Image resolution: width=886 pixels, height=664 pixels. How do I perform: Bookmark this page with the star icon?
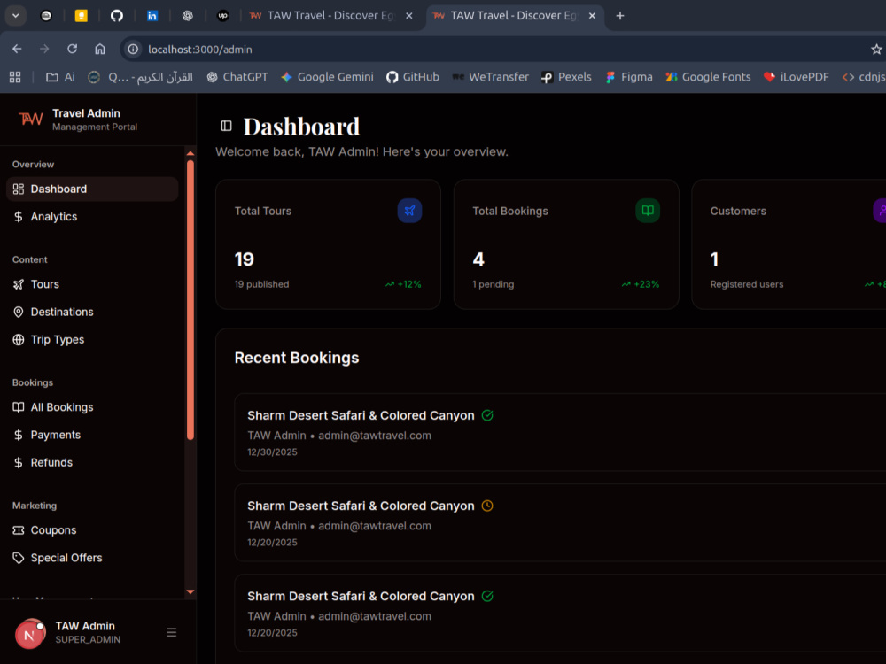[876, 50]
